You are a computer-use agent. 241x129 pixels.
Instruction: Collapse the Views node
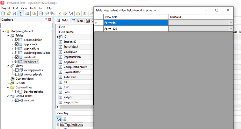tap(8, 66)
